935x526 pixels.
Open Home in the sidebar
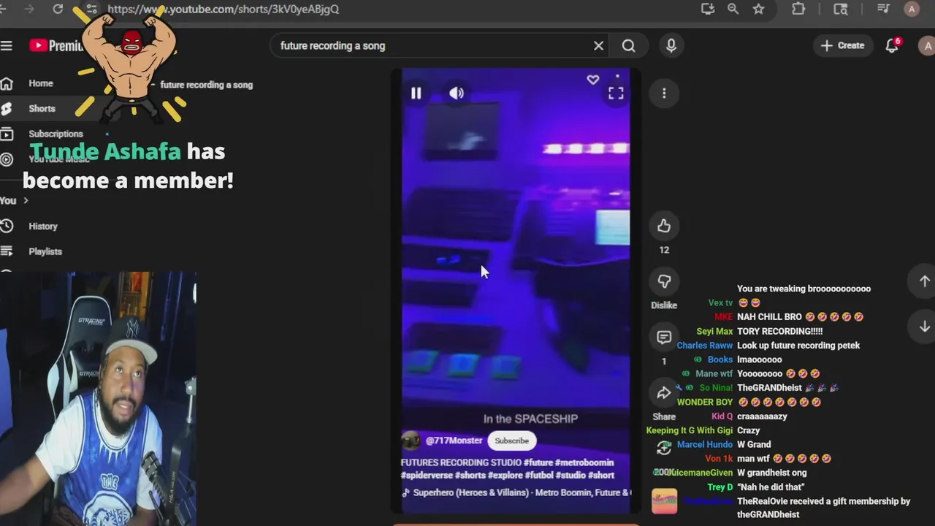point(41,83)
